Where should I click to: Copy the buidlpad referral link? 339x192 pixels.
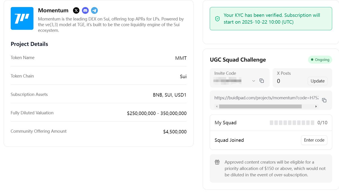pos(324,100)
